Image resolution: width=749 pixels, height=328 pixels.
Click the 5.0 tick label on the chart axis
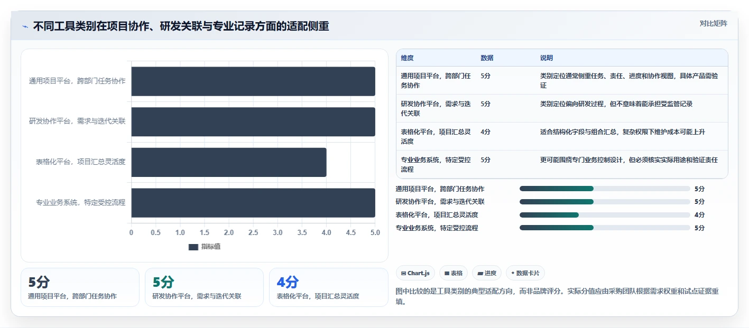[375, 232]
